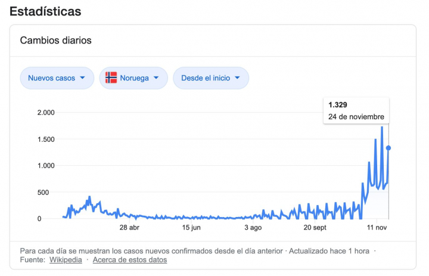
Task: Click the arrow beside Nuevos casos
Action: pyautogui.click(x=82, y=78)
